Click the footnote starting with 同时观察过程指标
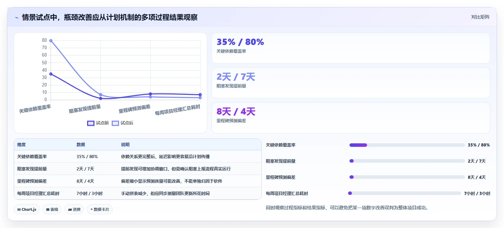 347,208
